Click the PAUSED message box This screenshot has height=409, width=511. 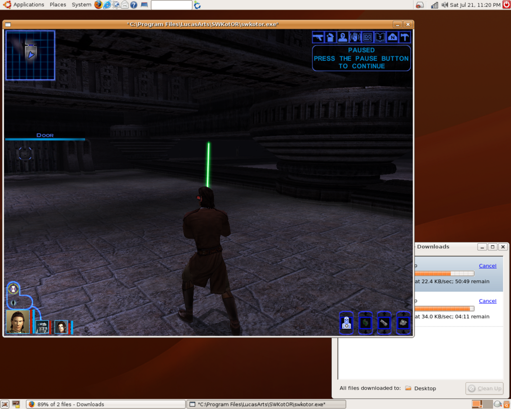click(x=361, y=58)
